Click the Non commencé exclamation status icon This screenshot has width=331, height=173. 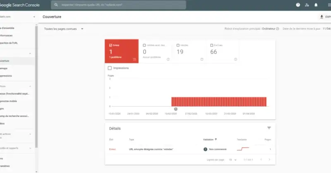pyautogui.click(x=205, y=149)
